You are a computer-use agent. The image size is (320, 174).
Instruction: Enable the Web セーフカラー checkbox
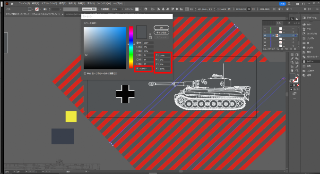tap(85, 73)
